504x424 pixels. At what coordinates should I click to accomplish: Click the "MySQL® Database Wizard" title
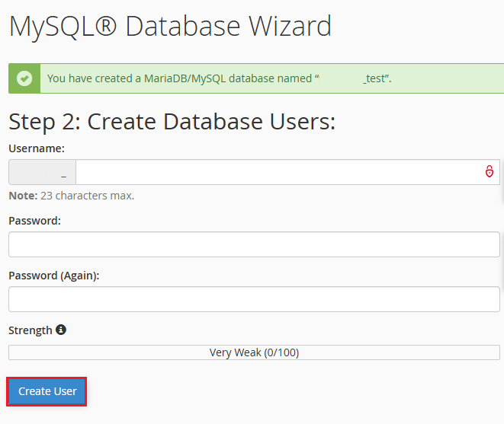pos(170,27)
